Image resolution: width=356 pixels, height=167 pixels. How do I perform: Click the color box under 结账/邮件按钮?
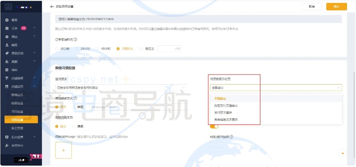tap(217, 145)
